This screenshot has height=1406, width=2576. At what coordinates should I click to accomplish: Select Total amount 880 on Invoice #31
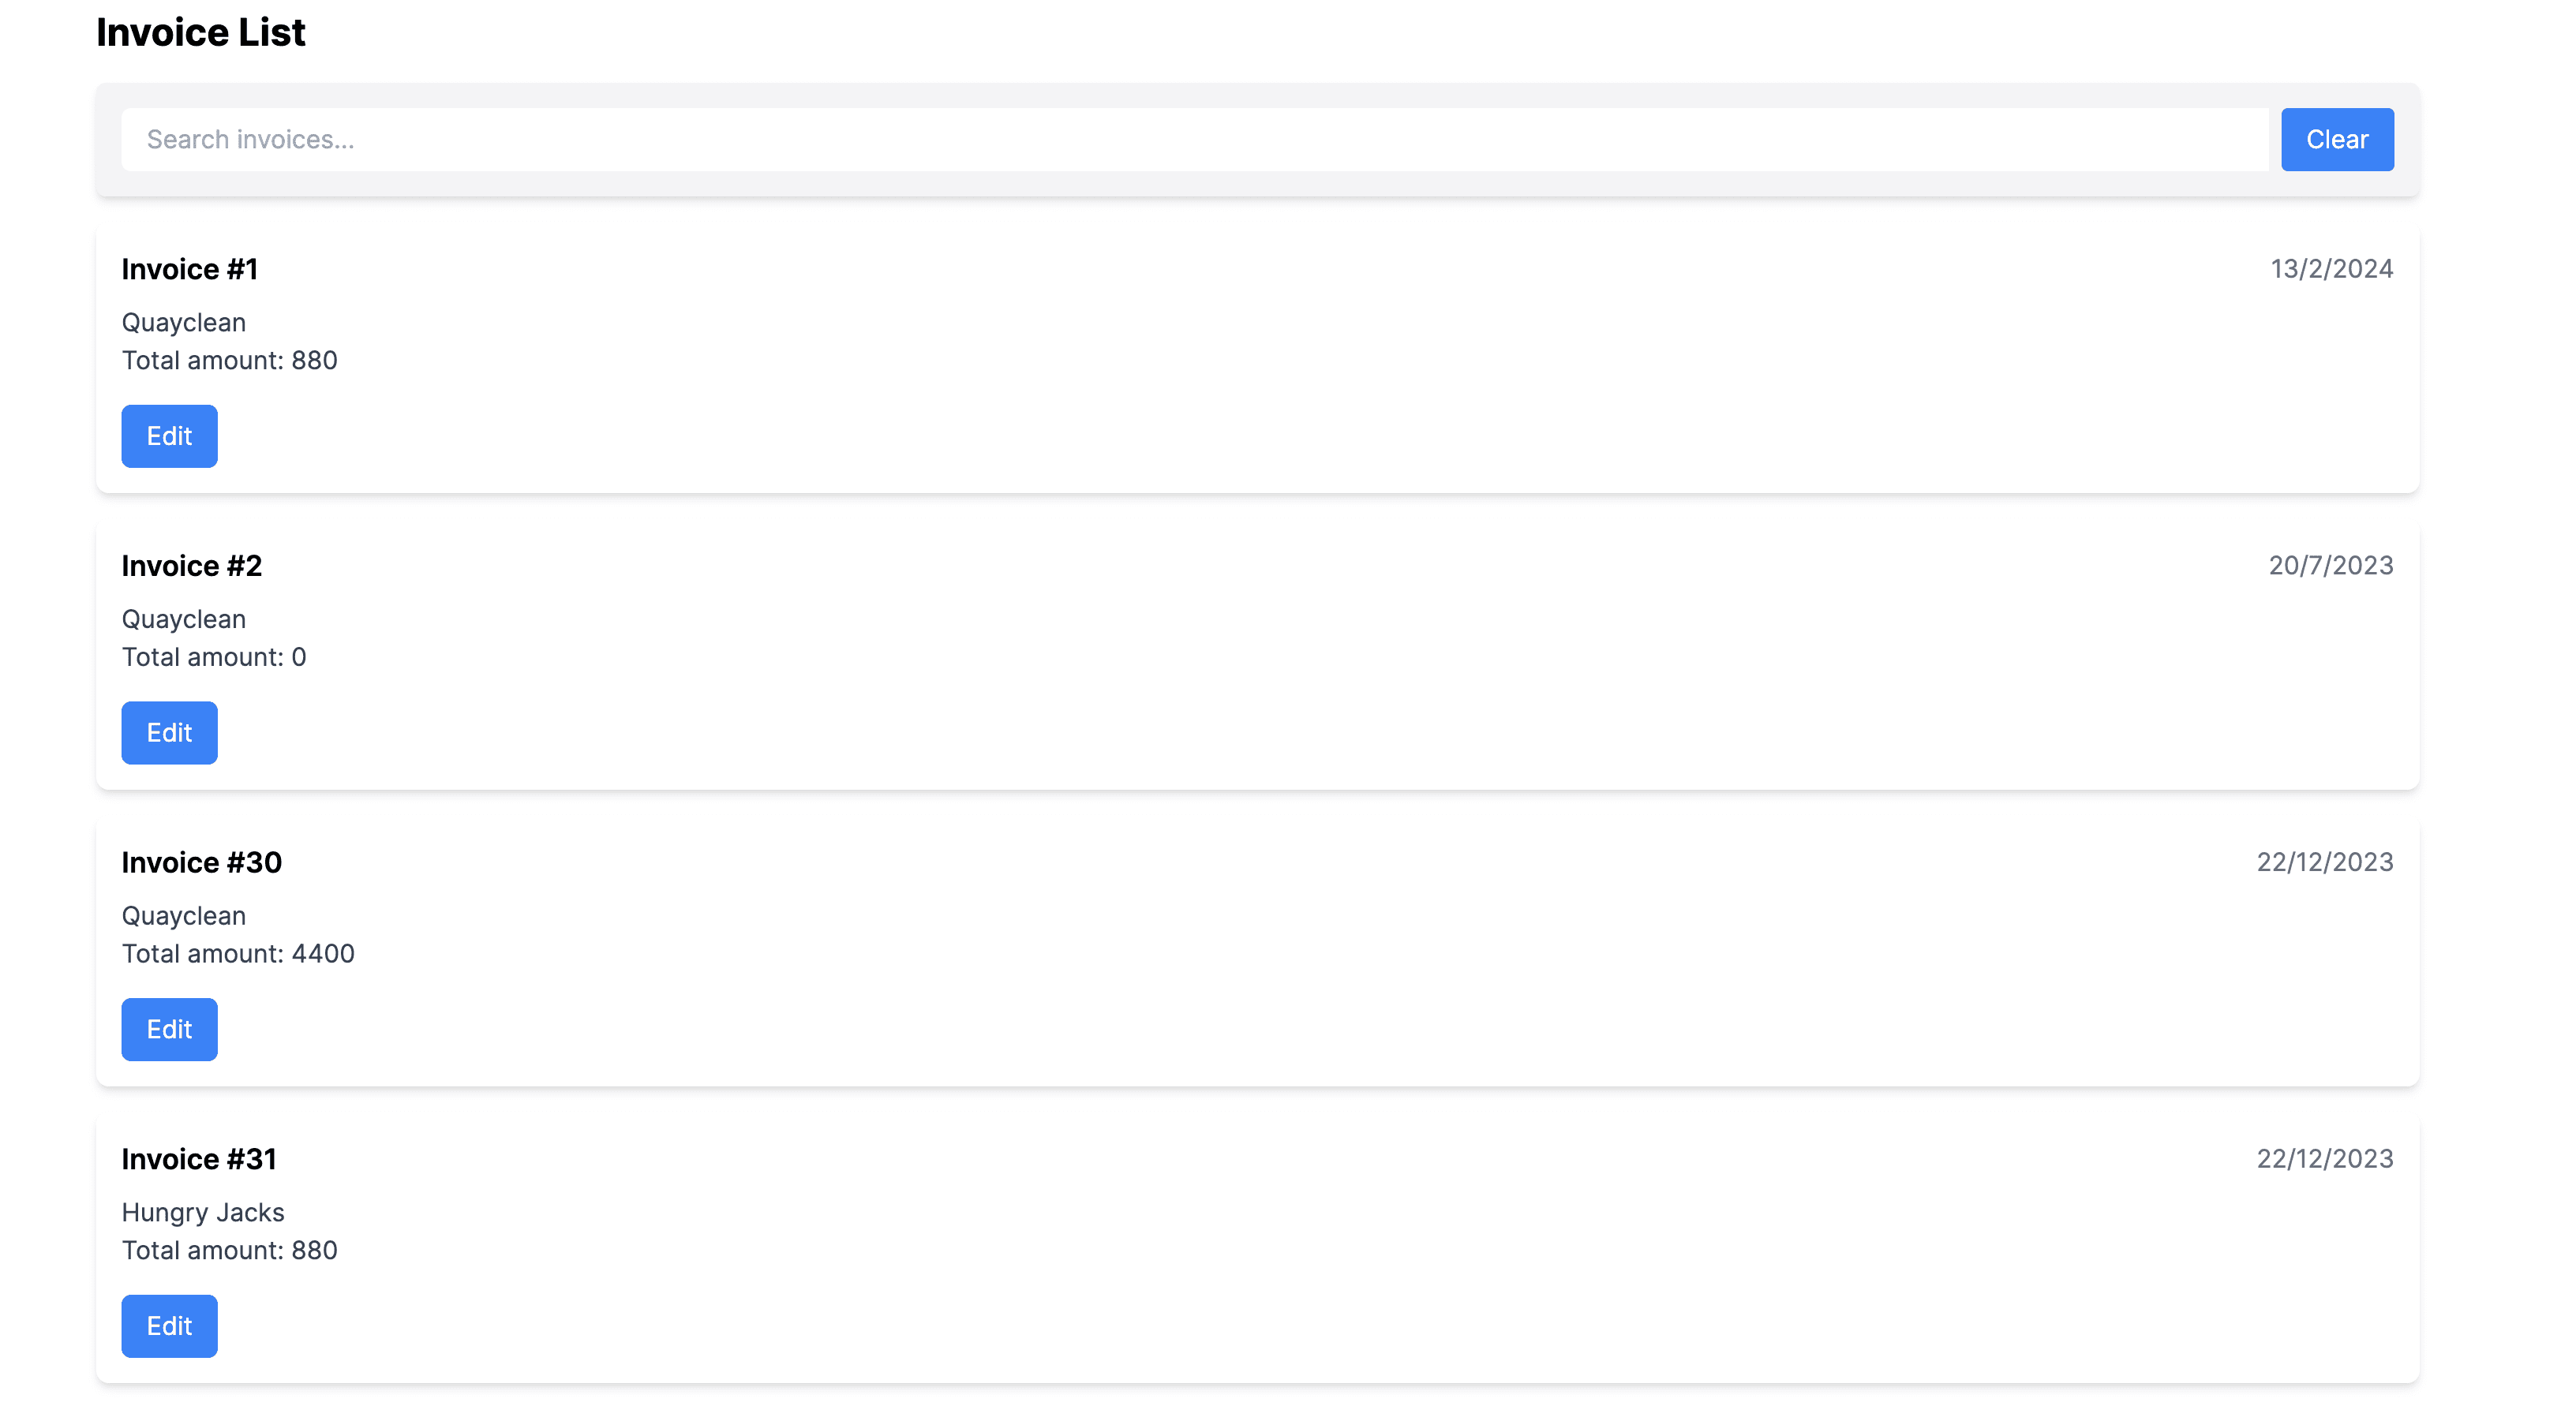[230, 1251]
